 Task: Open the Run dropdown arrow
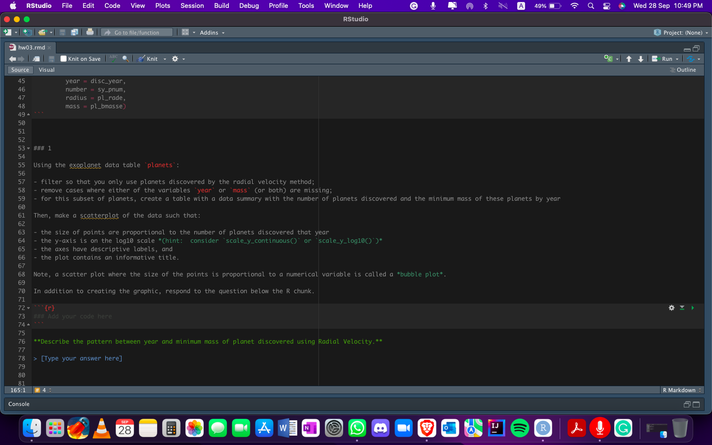tap(677, 59)
